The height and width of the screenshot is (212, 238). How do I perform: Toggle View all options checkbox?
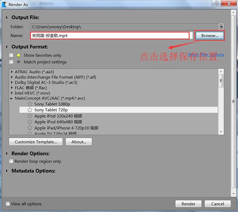pos(8,204)
